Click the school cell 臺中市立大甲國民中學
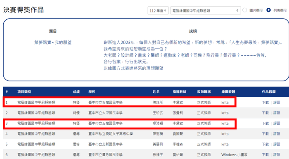Image resolution: width=289 pixels, height=159 pixels. (x=105, y=113)
